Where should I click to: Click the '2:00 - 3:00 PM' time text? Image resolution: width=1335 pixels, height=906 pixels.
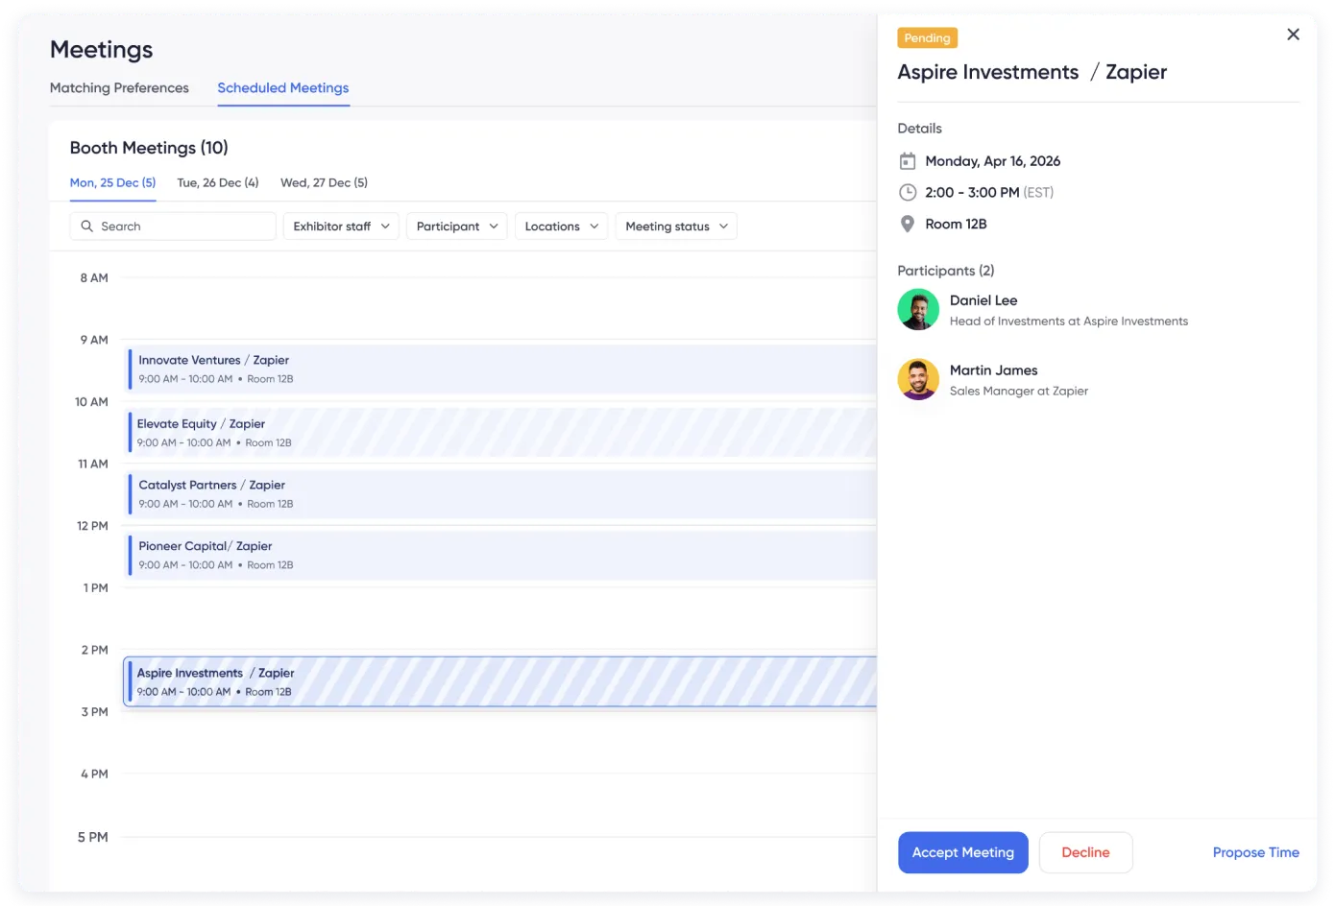pos(972,193)
